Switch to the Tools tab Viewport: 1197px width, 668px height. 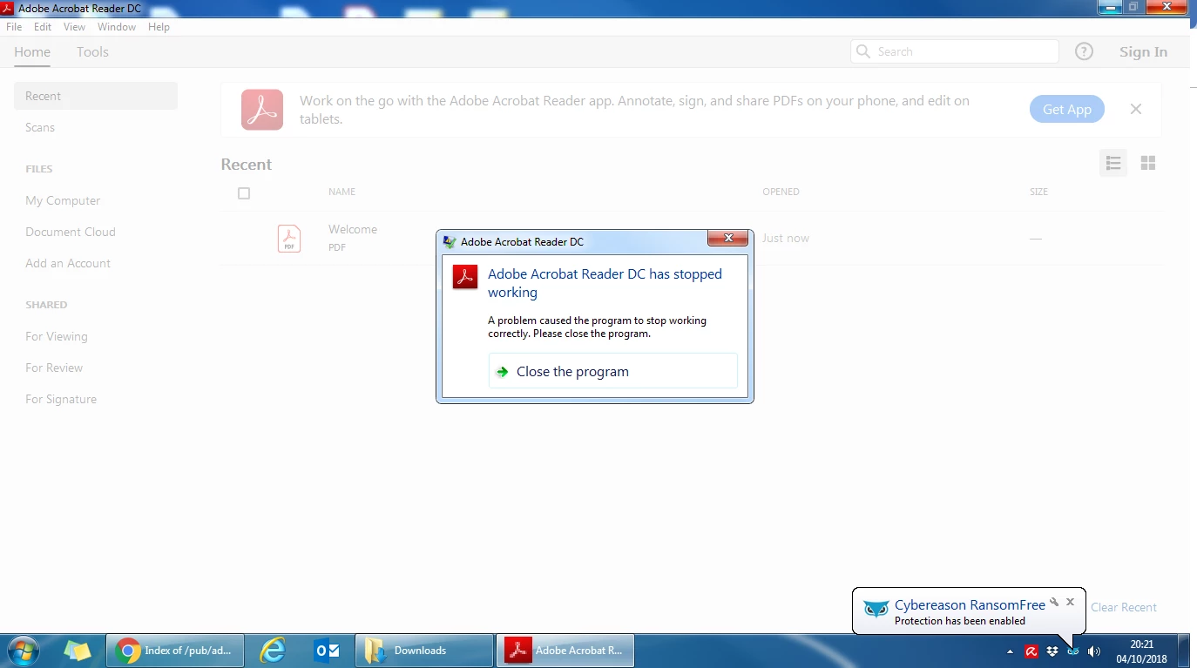92,52
